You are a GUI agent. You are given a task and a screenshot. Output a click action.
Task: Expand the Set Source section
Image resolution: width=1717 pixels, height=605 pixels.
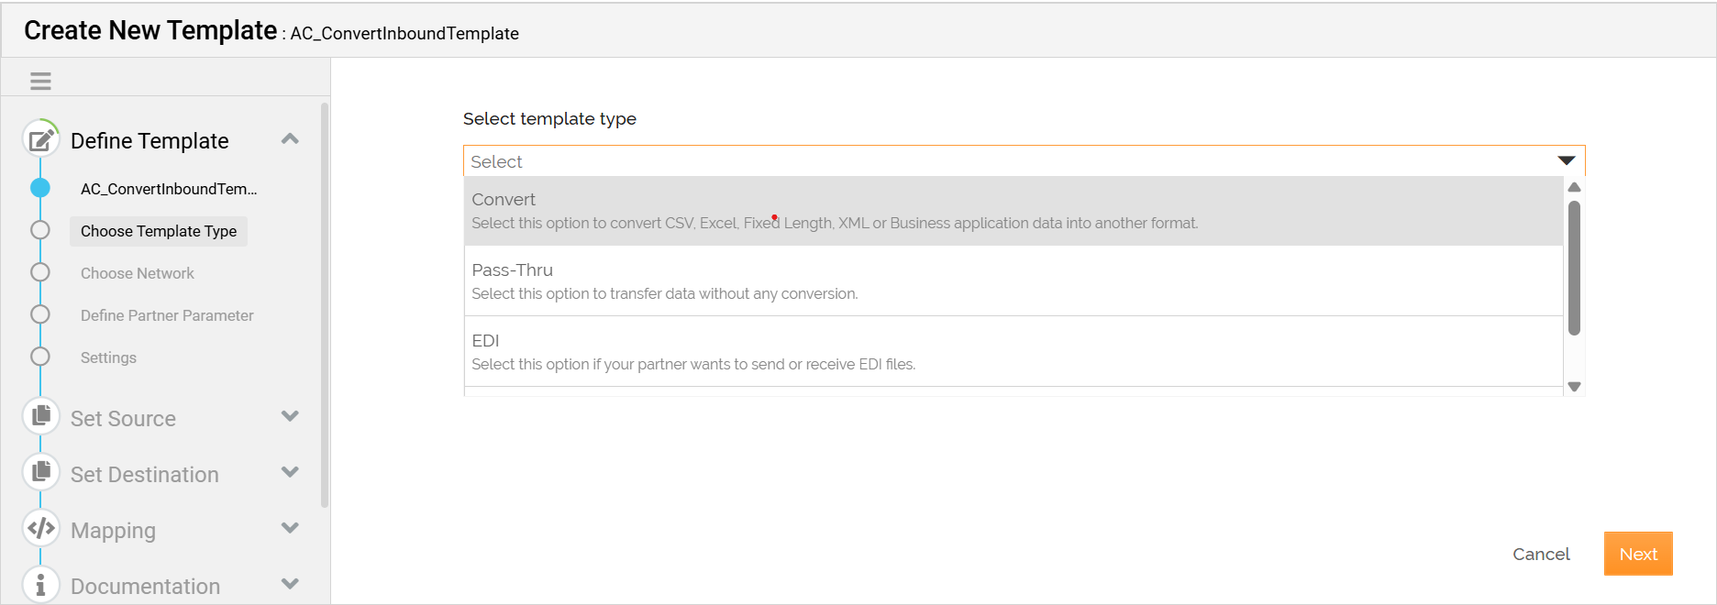[x=290, y=416]
